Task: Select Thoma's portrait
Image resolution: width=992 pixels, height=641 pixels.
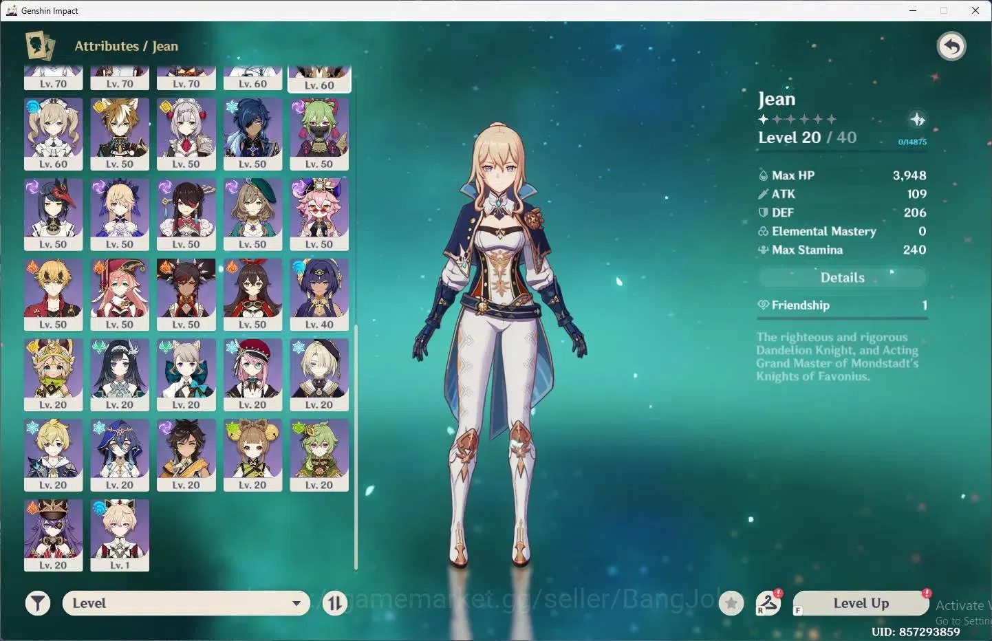Action: pos(53,294)
